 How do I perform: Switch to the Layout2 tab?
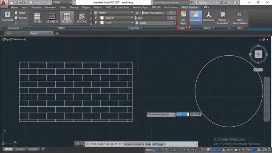point(33,149)
